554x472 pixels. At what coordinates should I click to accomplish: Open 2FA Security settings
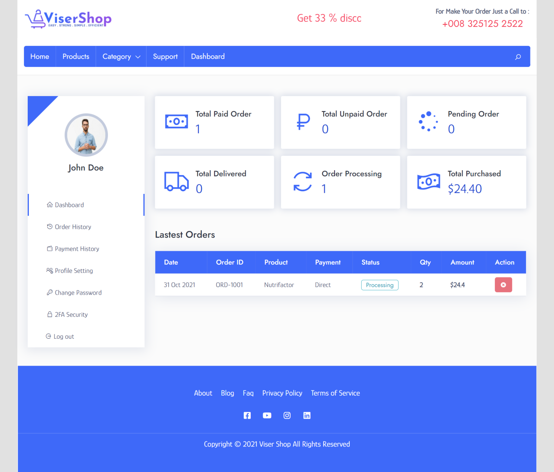pos(71,315)
